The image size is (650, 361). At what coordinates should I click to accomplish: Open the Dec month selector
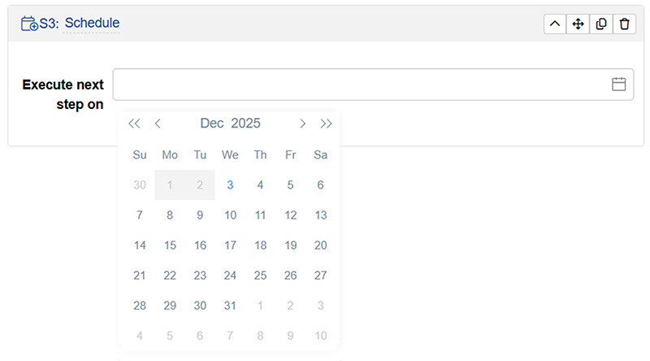[x=212, y=124]
